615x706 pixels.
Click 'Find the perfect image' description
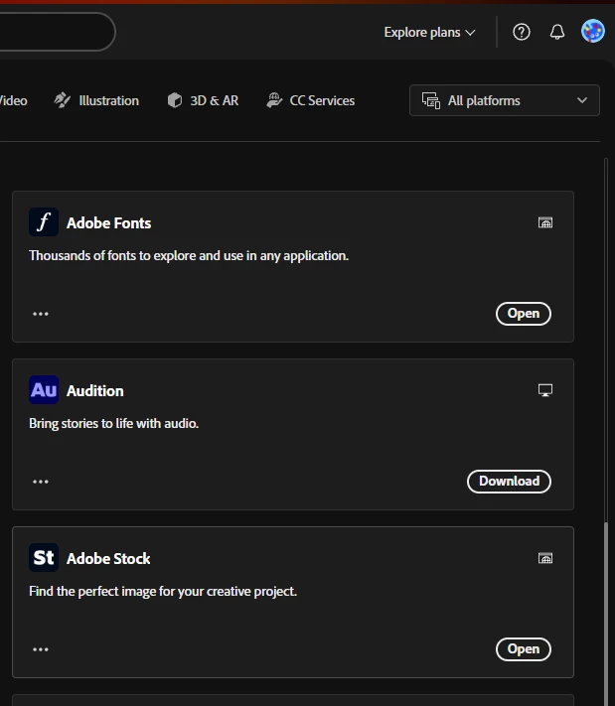coord(163,591)
